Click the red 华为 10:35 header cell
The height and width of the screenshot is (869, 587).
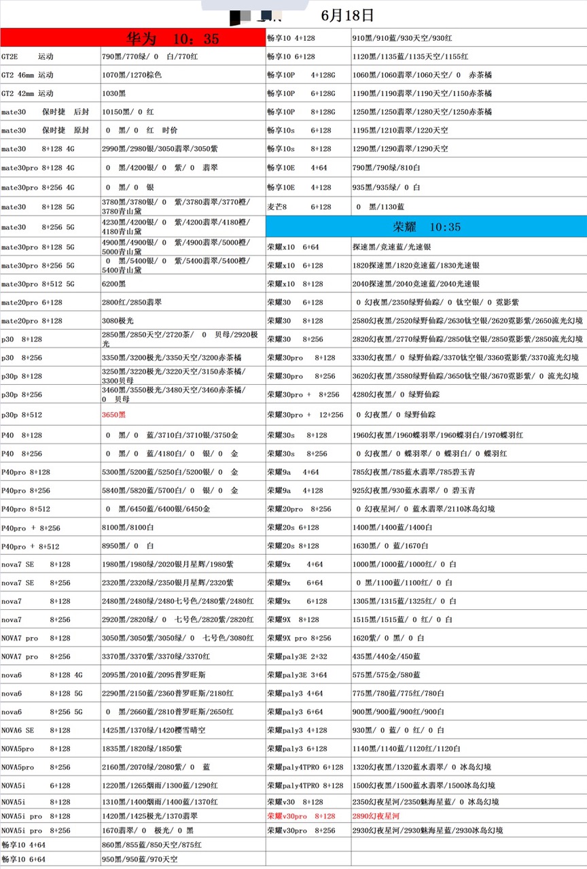pos(132,38)
